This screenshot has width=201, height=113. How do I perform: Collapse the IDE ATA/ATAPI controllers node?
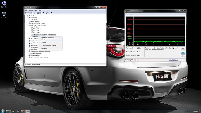tap(28, 25)
